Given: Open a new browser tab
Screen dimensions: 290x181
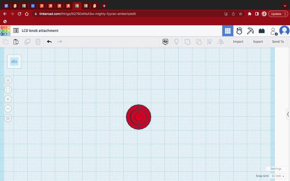Looking at the screenshot, I should (104, 6).
